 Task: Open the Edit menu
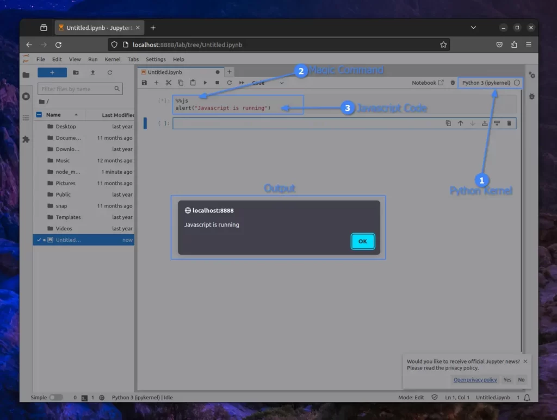point(57,59)
